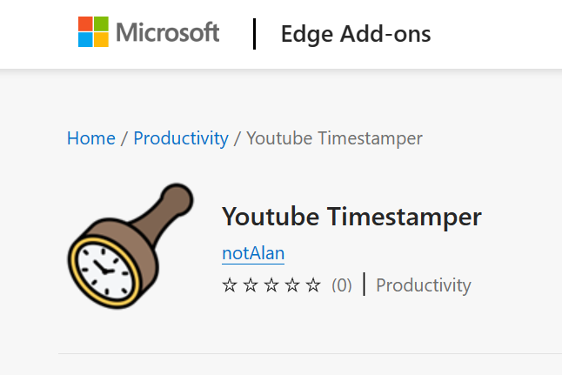The image size is (562, 375).
Task: Click the (0) ratings count
Action: point(342,285)
